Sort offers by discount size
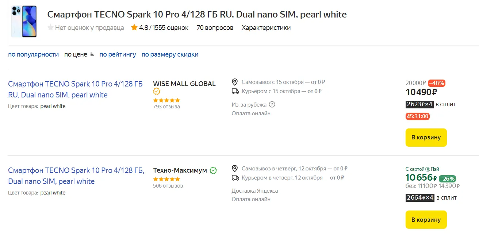479x235 pixels. (170, 54)
